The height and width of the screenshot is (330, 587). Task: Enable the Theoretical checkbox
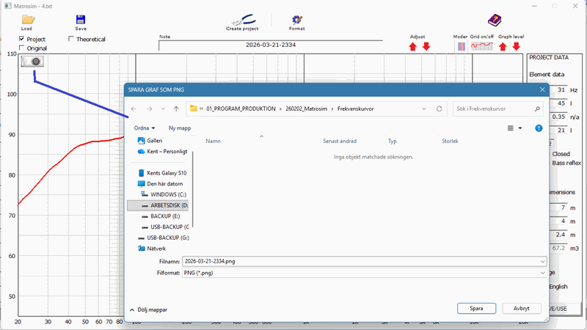point(71,39)
